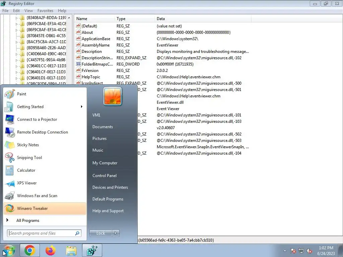Click tree scrollbar up arrow
The height and width of the screenshot is (257, 343).
pyautogui.click(x=69, y=18)
